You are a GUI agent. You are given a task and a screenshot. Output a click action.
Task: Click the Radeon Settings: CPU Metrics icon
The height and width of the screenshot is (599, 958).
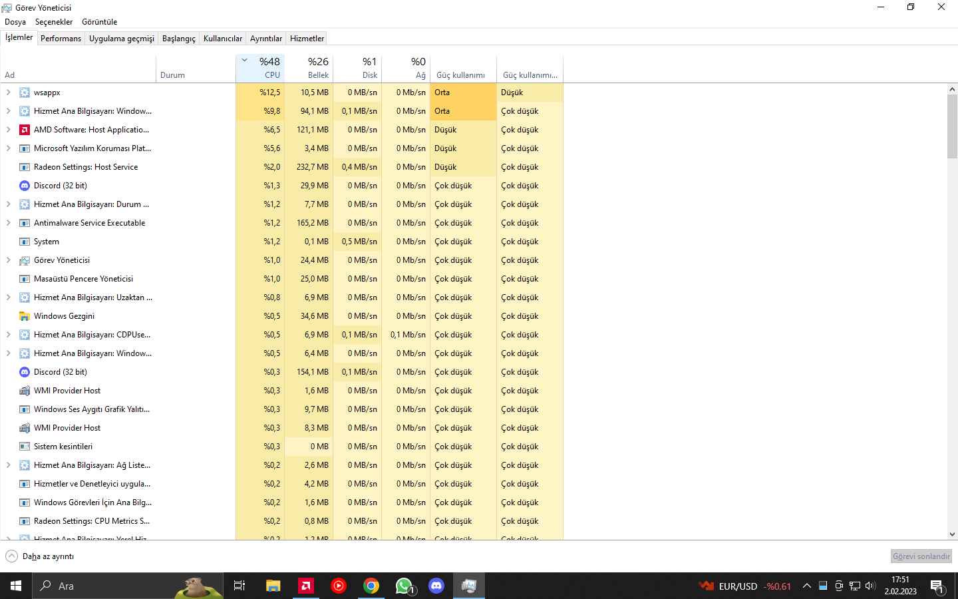[x=25, y=521]
